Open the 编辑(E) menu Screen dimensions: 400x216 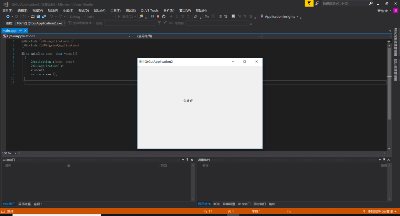23,10
